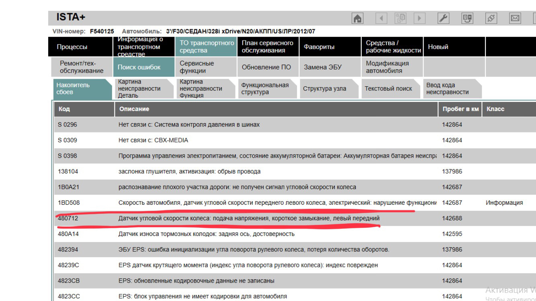
Task: Select fault code S 0398
Action: point(68,156)
